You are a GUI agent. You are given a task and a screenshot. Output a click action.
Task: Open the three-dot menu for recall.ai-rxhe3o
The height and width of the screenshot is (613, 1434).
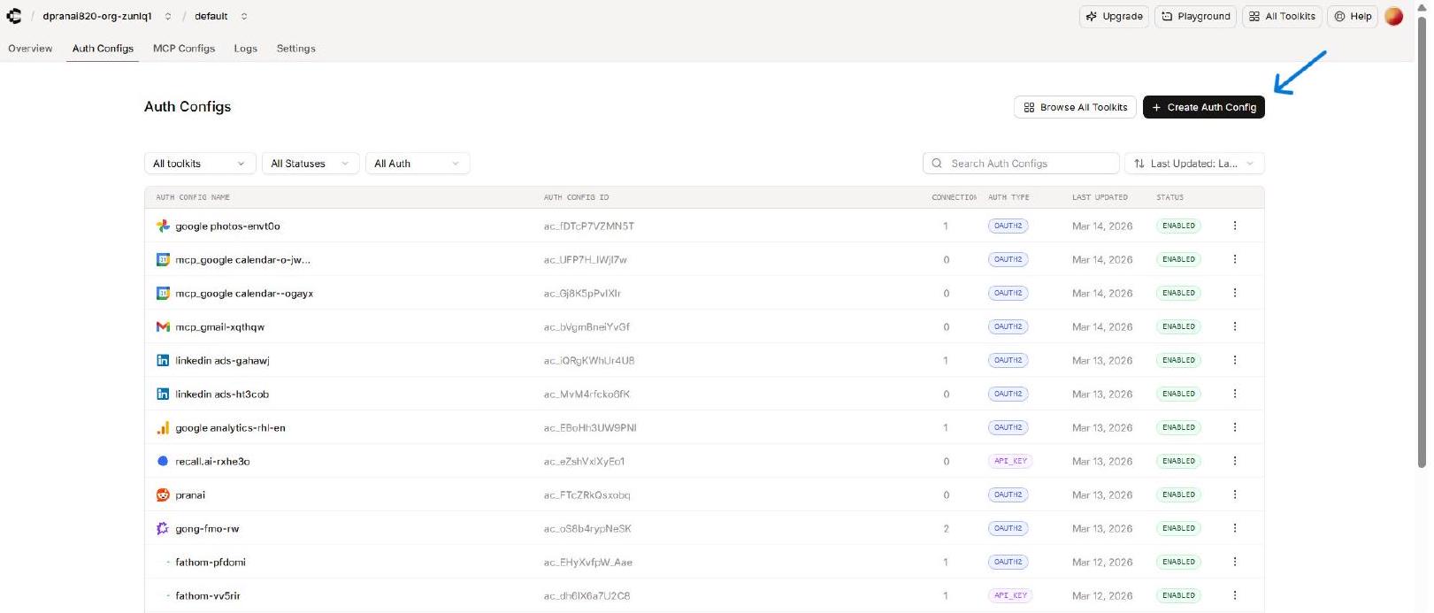(x=1235, y=461)
